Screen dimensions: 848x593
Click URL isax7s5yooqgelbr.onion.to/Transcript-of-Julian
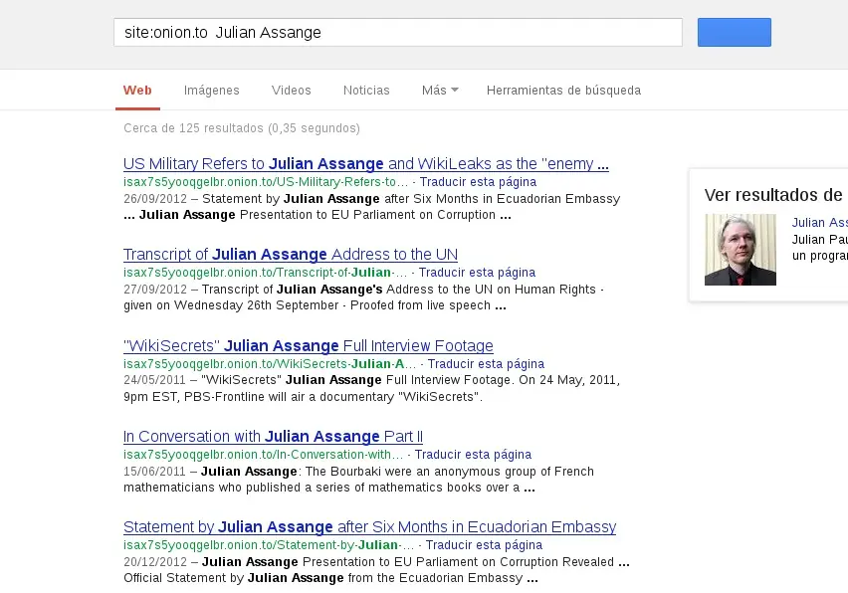[265, 273]
